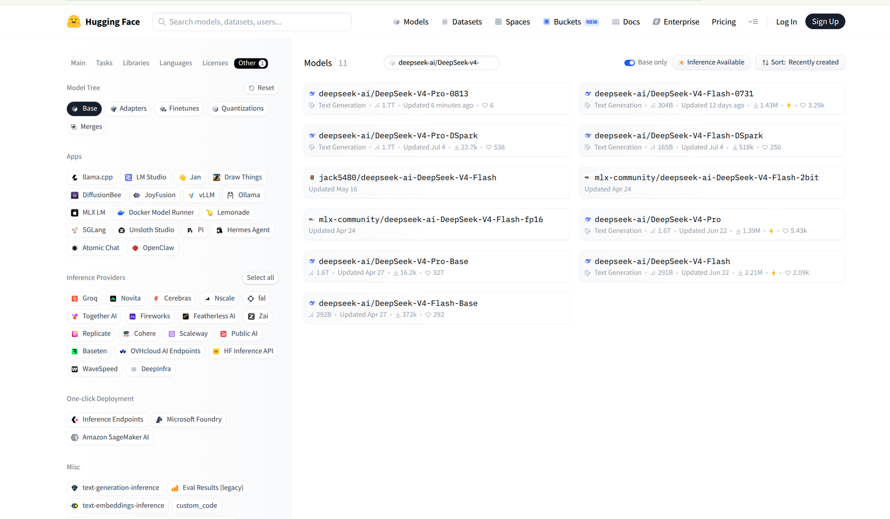Filter by the Novita inference provider
Viewport: 890px width, 519px height.
pos(125,298)
